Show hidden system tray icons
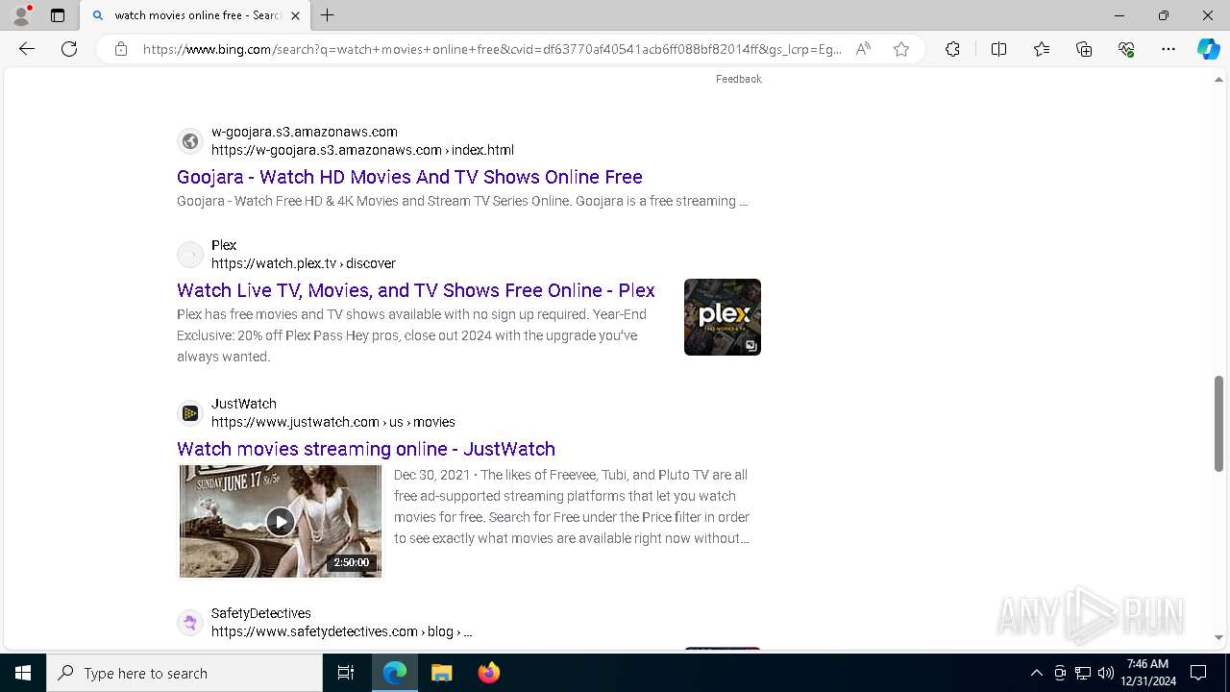The height and width of the screenshot is (692, 1230). 1036,673
